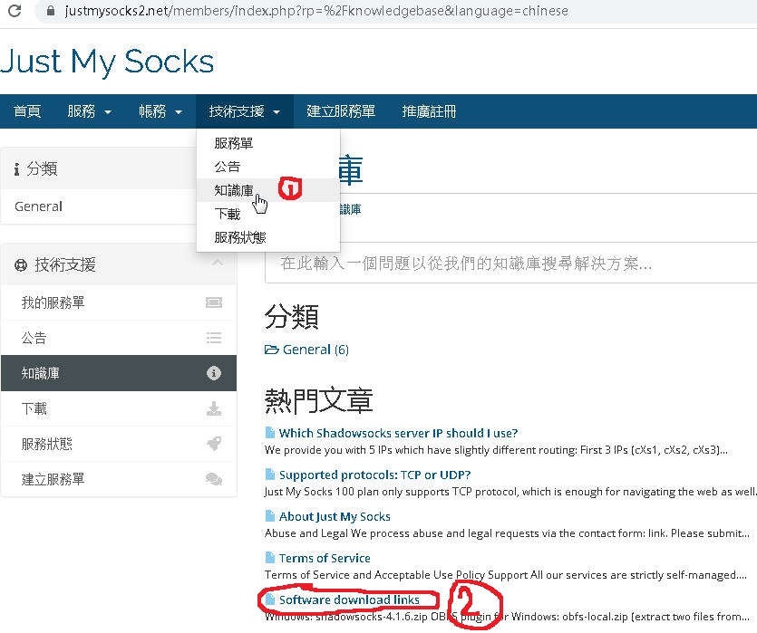Click the lock icon in the address bar

tap(51, 11)
